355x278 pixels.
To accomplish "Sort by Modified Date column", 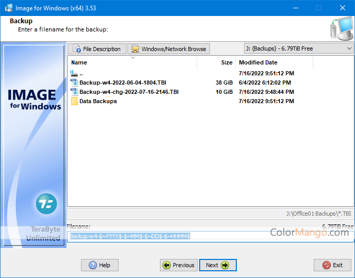I will pos(274,62).
